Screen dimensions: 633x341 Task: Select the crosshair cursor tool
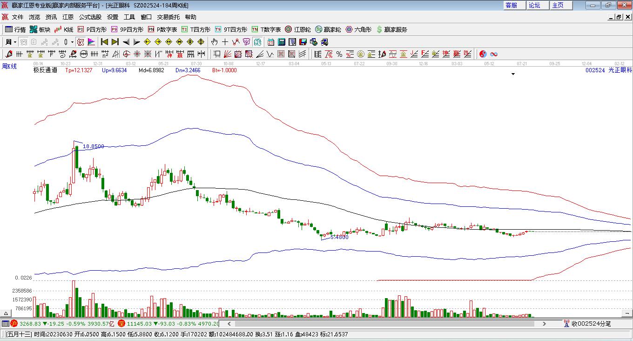pos(225,42)
